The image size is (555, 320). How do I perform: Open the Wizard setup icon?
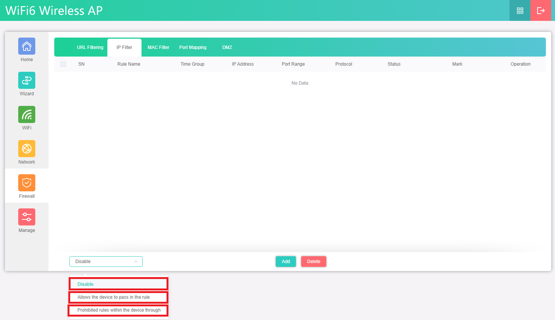(x=27, y=80)
